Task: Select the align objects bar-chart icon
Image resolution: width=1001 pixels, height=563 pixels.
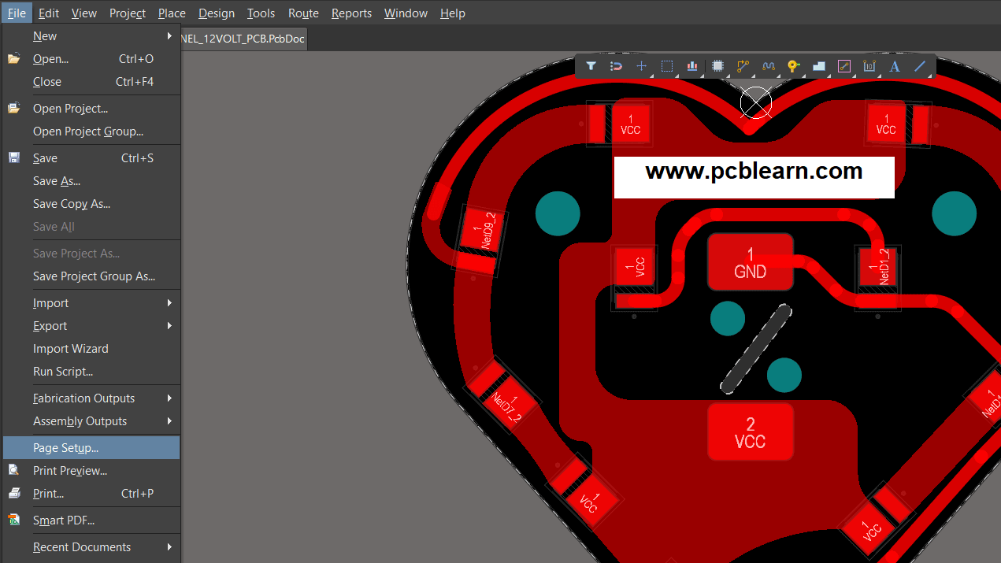Action: [x=692, y=66]
